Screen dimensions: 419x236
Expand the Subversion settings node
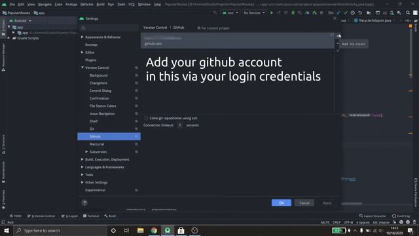[x=86, y=151]
